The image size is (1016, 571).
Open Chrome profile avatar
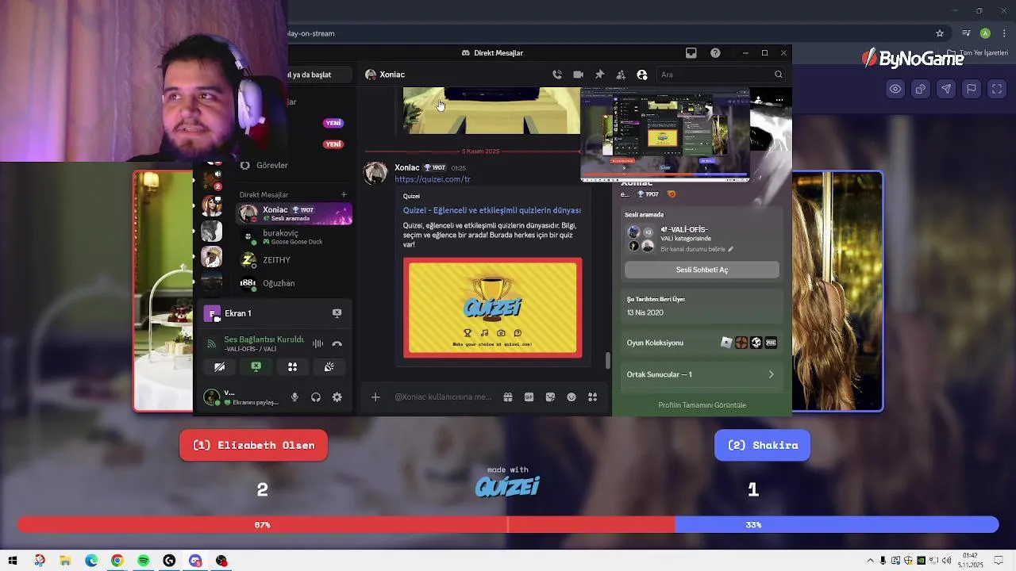pos(985,33)
